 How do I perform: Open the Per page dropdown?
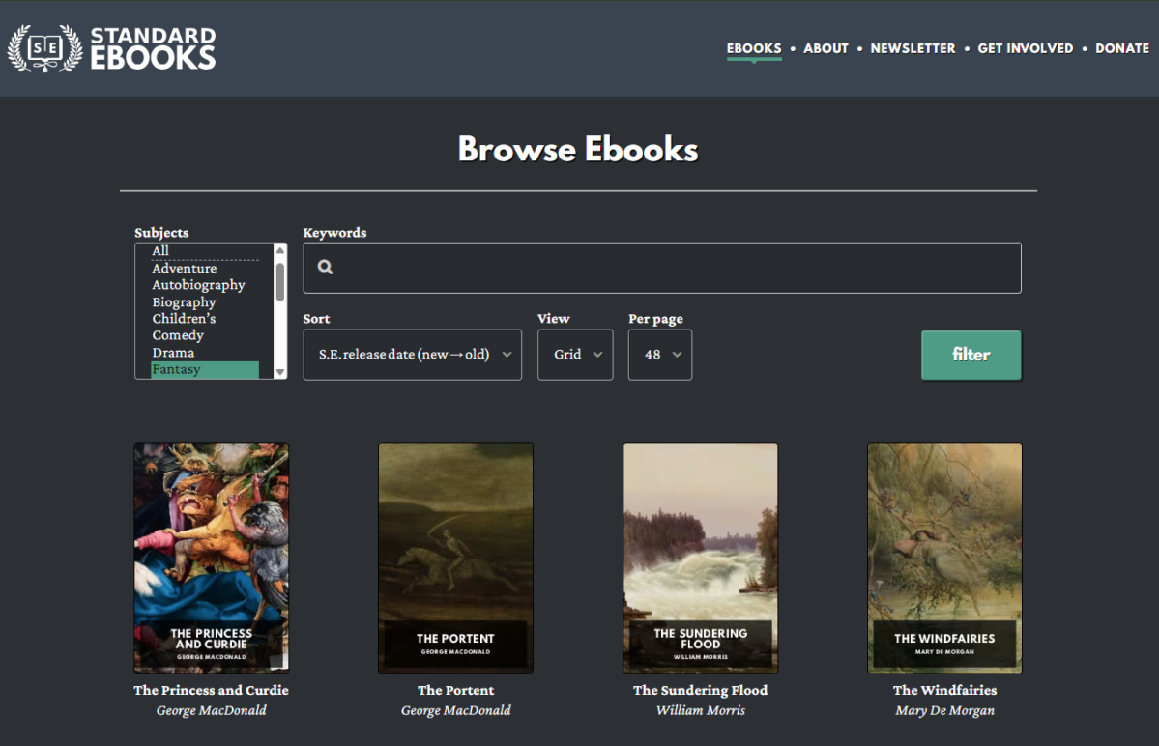click(x=660, y=355)
